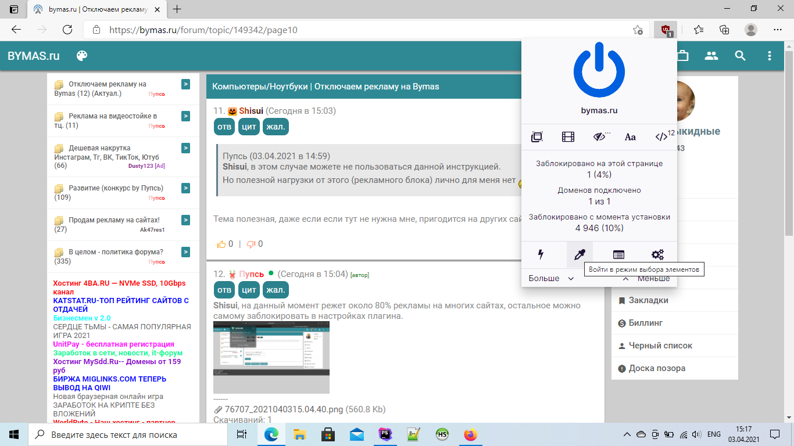The image size is (794, 446).
Task: Toggle remote fonts blocking (Aa icon)
Action: (630, 137)
